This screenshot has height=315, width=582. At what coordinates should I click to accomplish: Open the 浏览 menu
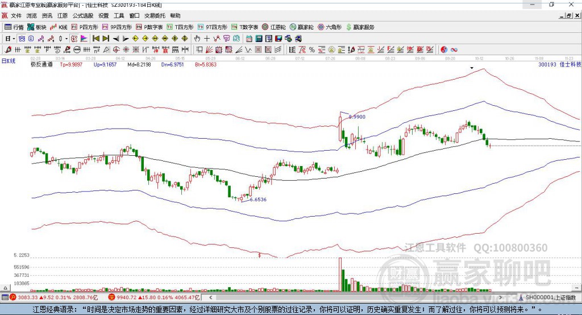[32, 15]
